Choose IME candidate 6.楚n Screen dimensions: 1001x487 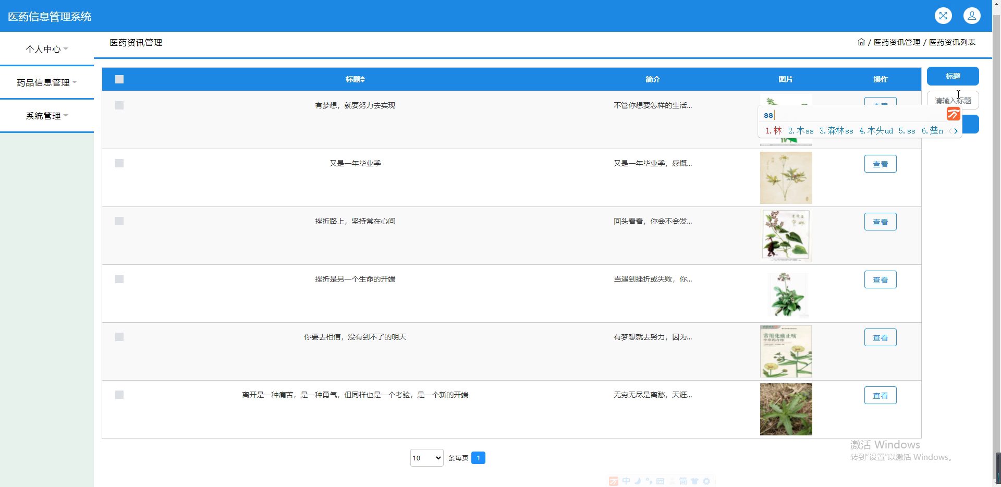932,131
